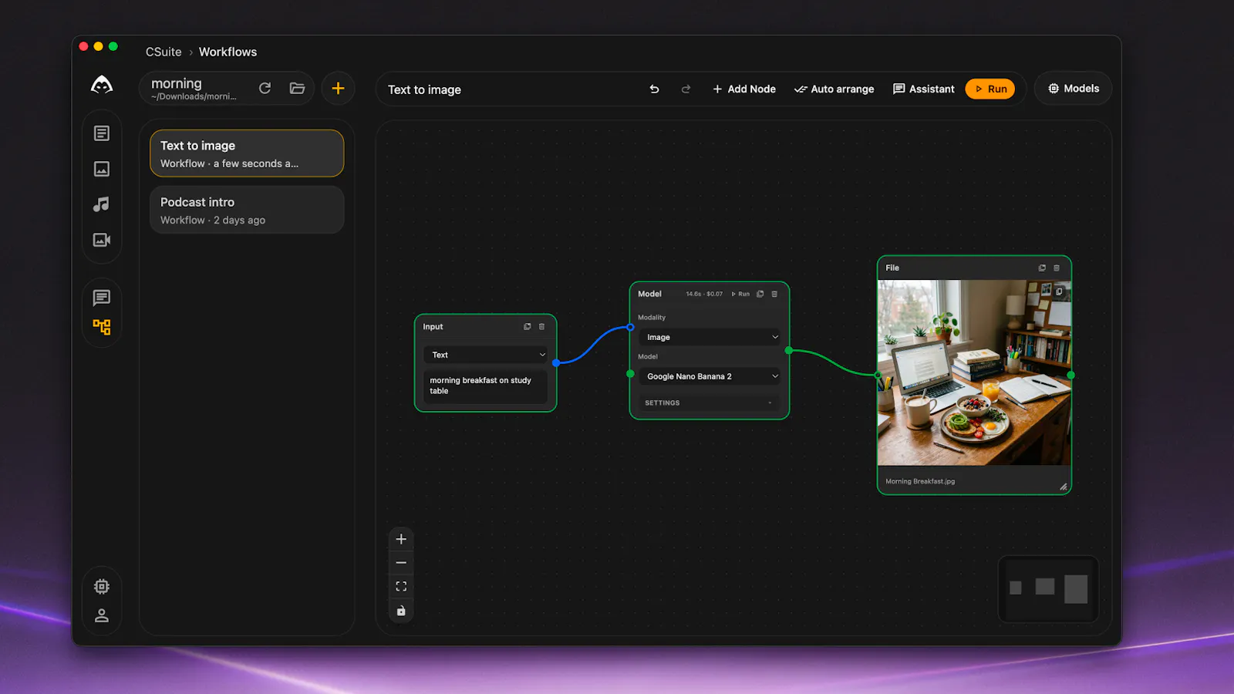Click the prompt text field in Input node
The width and height of the screenshot is (1234, 694).
(486, 386)
